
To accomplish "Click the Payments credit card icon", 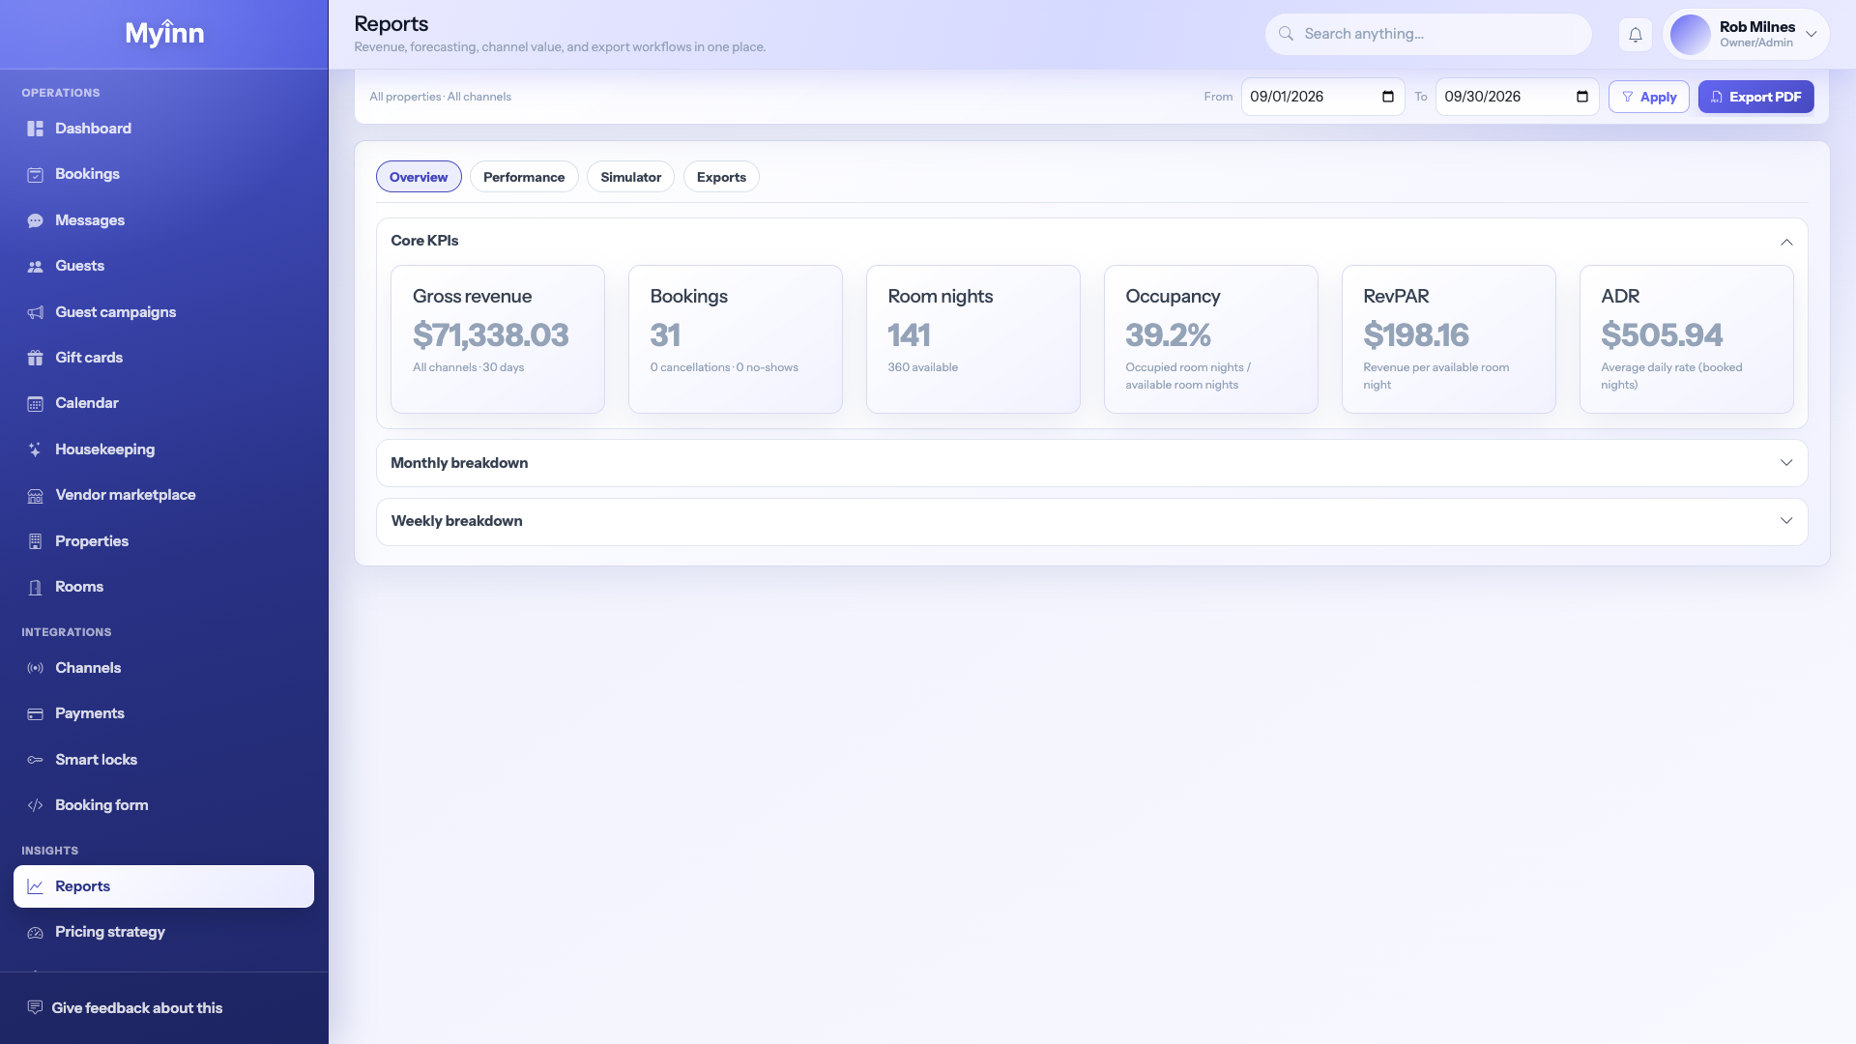I will (35, 714).
